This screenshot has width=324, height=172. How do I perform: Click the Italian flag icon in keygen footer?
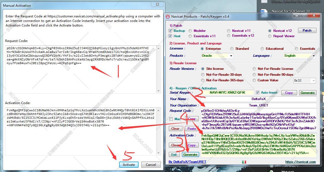(x=244, y=162)
